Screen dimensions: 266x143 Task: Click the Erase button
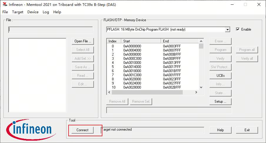click(x=220, y=41)
